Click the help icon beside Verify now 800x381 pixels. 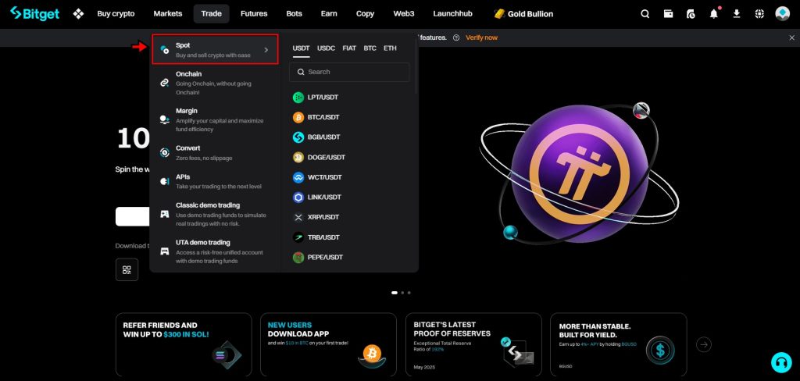pos(456,37)
